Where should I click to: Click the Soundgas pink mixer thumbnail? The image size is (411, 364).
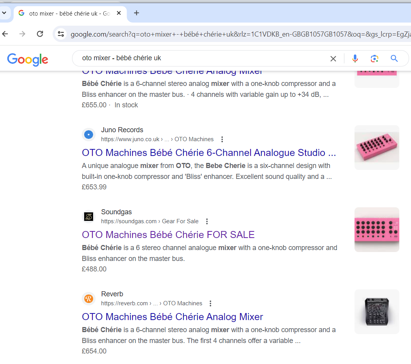point(376,229)
